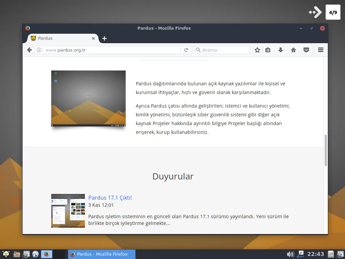
Task: Open the bookmarks clipboard icon
Action: click(268, 50)
